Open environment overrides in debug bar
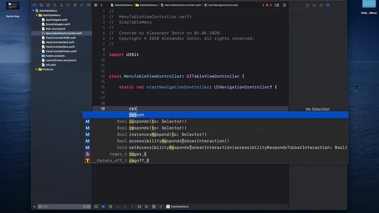This screenshot has height=213, width=379. 154,206
